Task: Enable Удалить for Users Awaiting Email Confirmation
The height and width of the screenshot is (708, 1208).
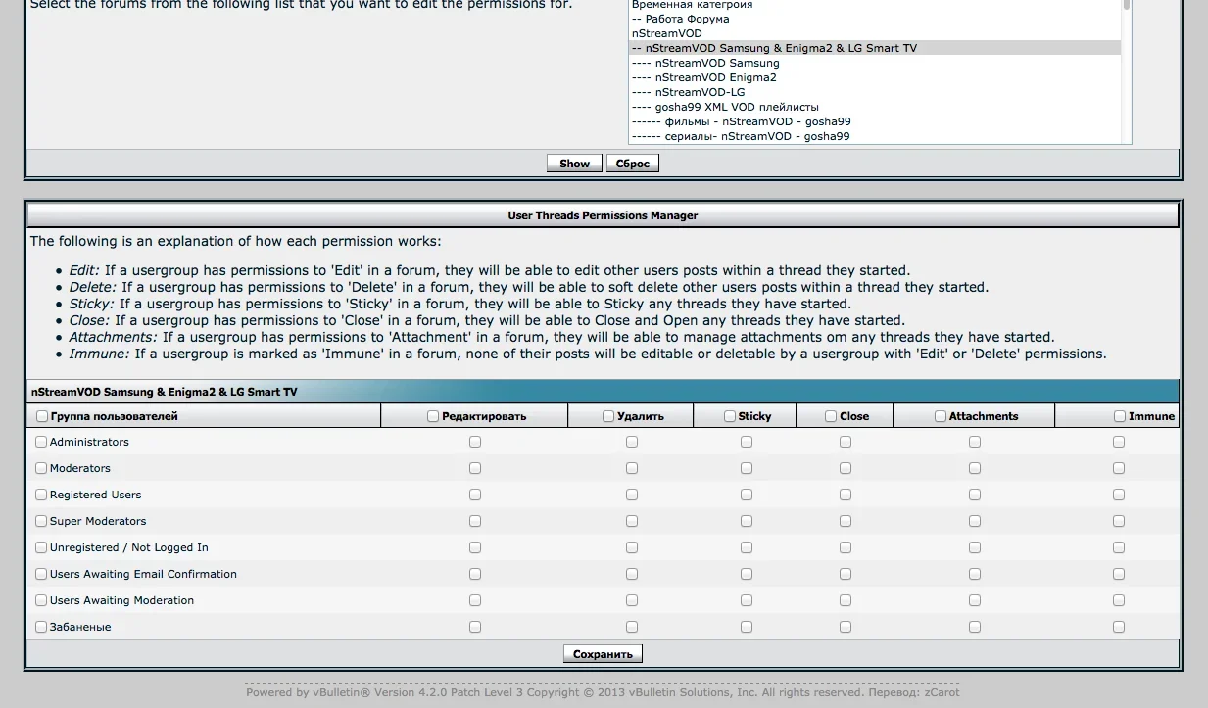Action: (632, 574)
